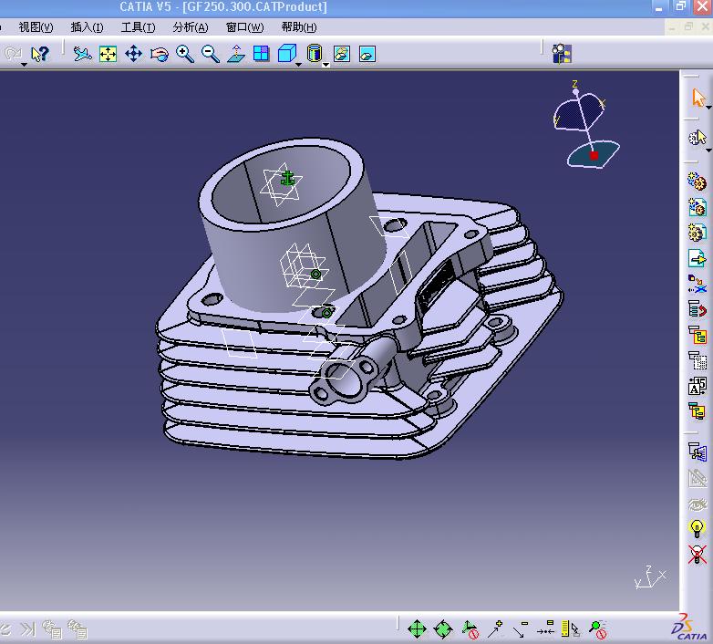Click first grayed gears icon at bottom-left
The height and width of the screenshot is (644, 713).
(52, 629)
